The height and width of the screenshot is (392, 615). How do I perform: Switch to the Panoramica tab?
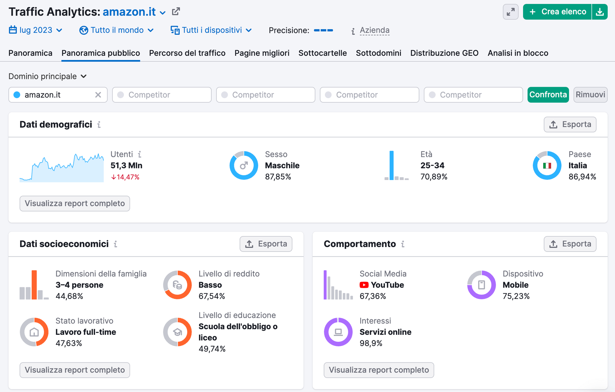coord(30,53)
